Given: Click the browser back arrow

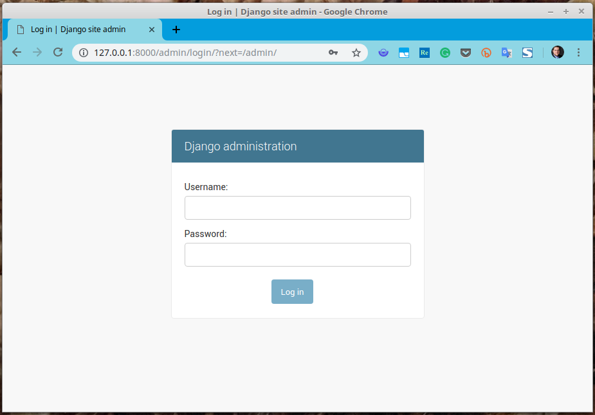Looking at the screenshot, I should click(17, 52).
